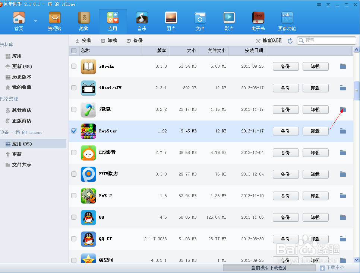Check the i微微 row checkbox

tap(74, 109)
